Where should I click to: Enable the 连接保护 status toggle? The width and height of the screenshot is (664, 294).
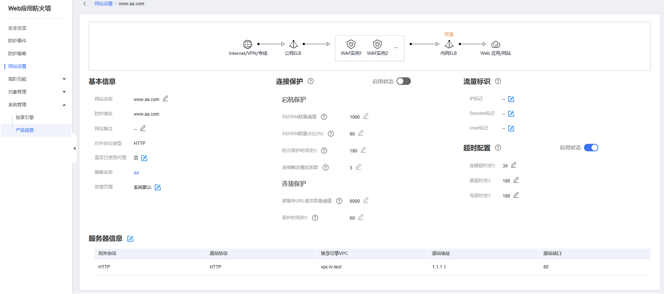[404, 81]
